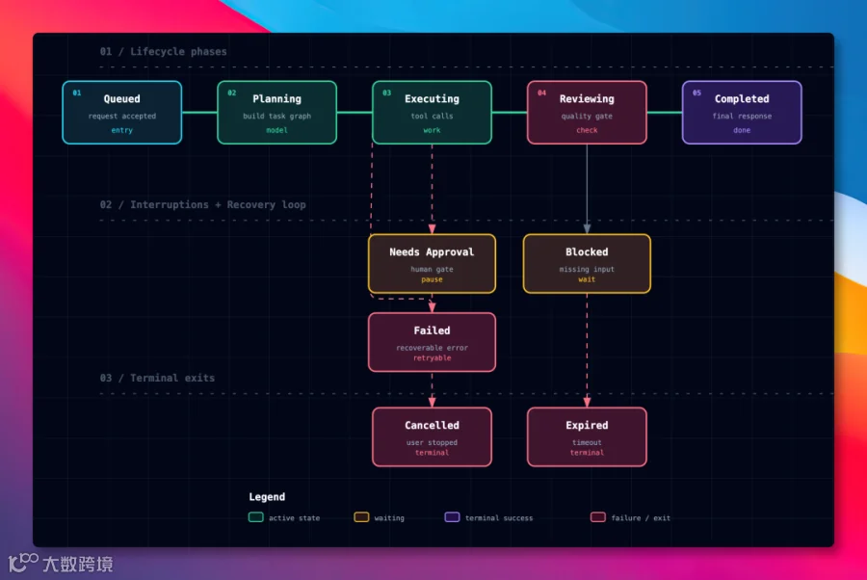Select the Executing tool calls node

[432, 113]
